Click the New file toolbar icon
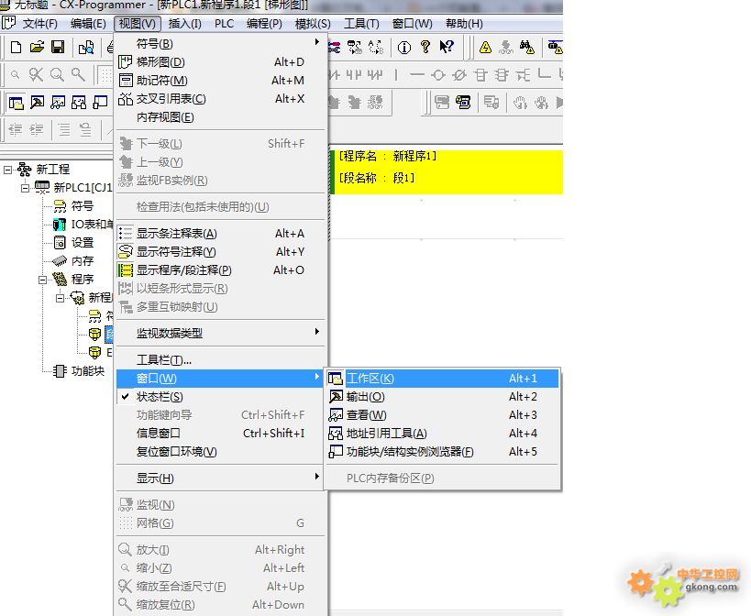The width and height of the screenshot is (751, 616). 16,47
